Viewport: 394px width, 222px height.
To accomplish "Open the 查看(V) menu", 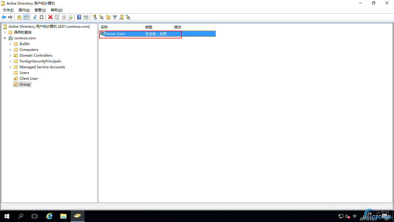I will [40, 10].
